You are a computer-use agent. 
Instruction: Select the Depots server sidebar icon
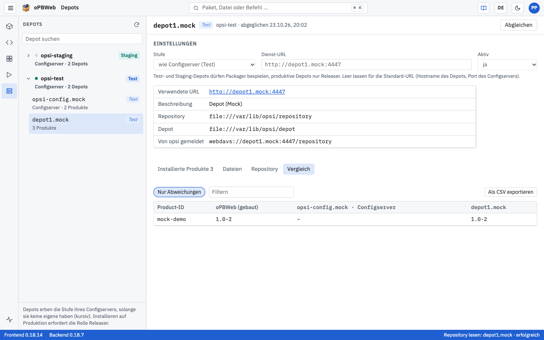(9, 91)
